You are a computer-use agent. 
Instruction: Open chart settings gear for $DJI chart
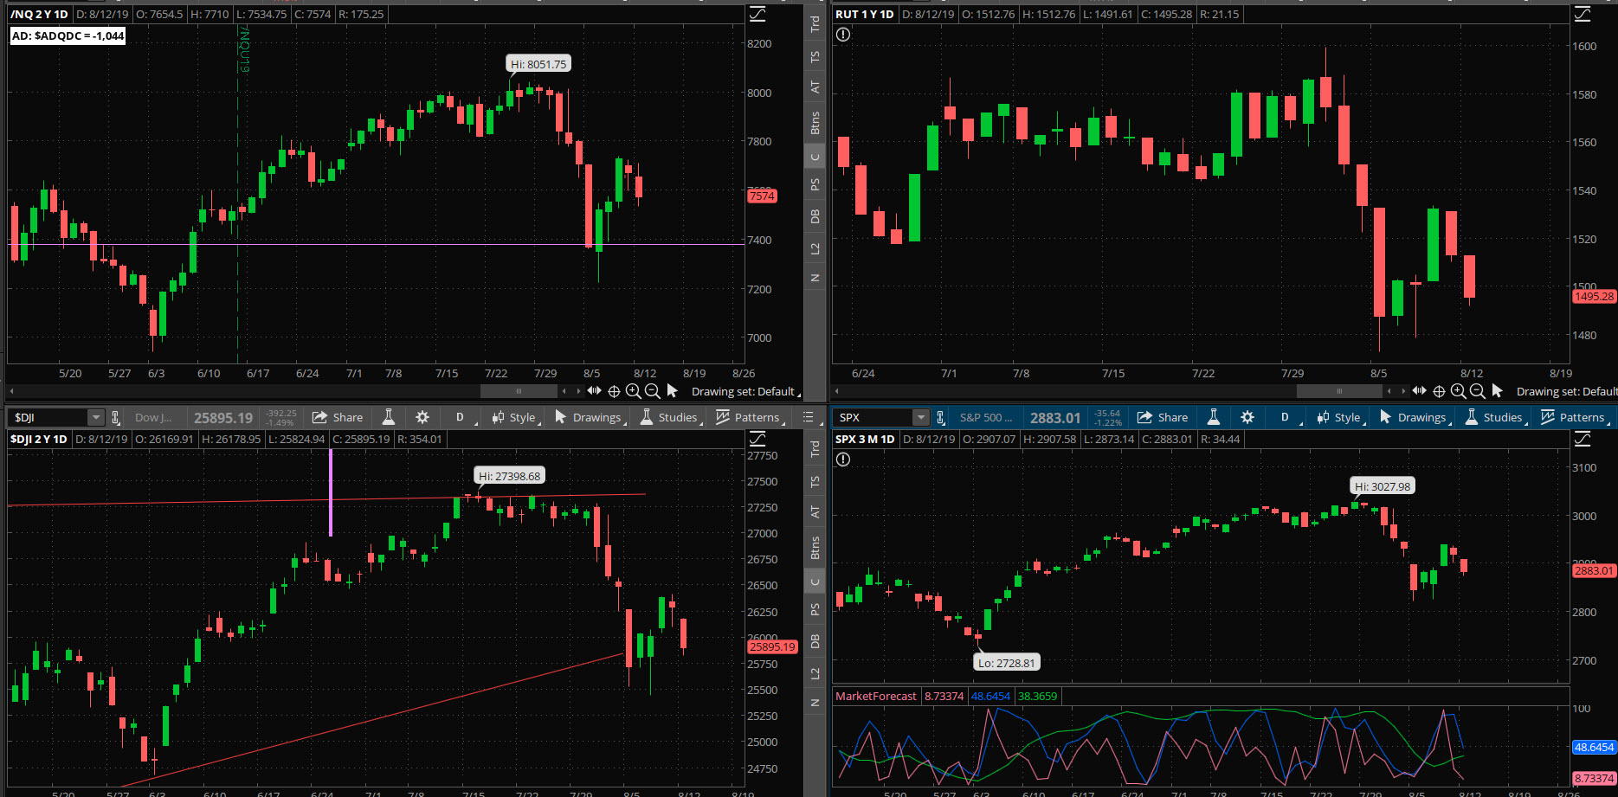422,417
